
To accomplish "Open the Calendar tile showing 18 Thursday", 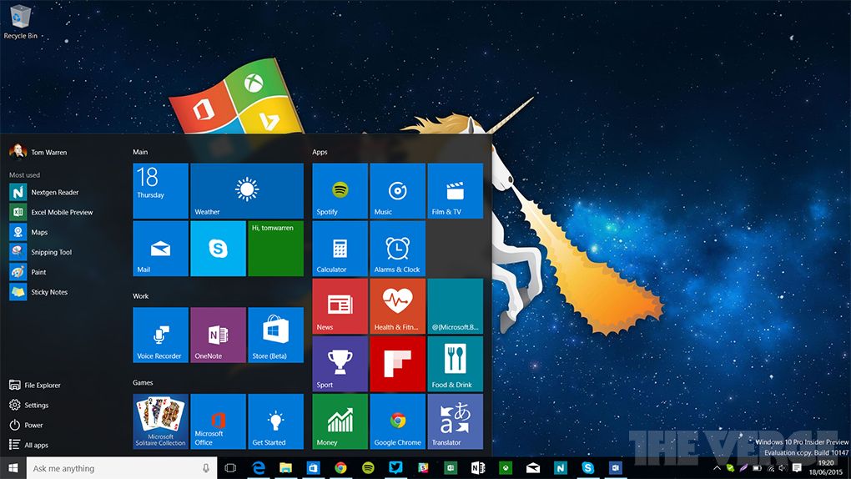I will coord(161,190).
